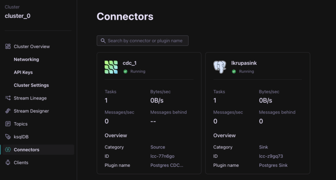This screenshot has width=336, height=180.
Task: Select Stream Lineage in the sidebar
Action: [30, 98]
